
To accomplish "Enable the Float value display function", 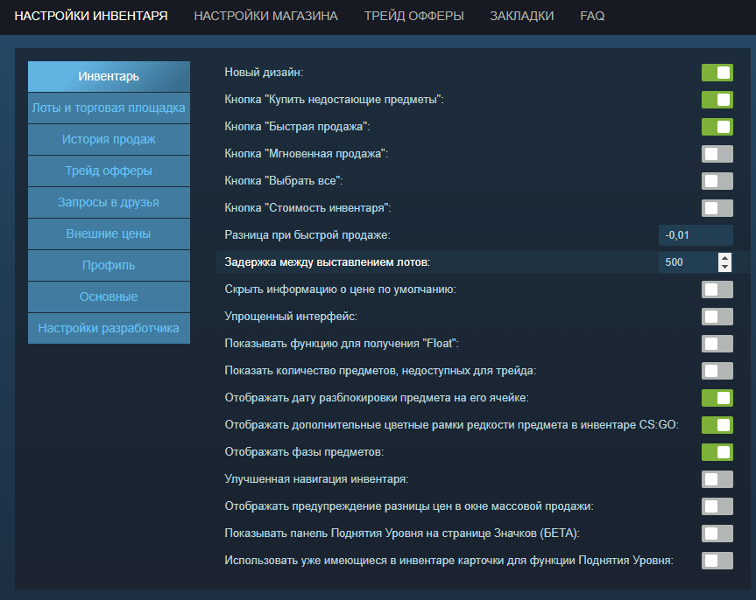I will pos(717,343).
